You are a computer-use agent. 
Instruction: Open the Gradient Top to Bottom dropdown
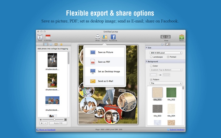tap(166, 70)
